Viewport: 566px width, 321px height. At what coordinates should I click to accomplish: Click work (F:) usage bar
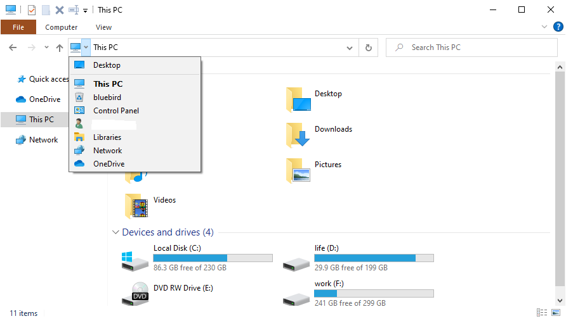click(x=374, y=294)
